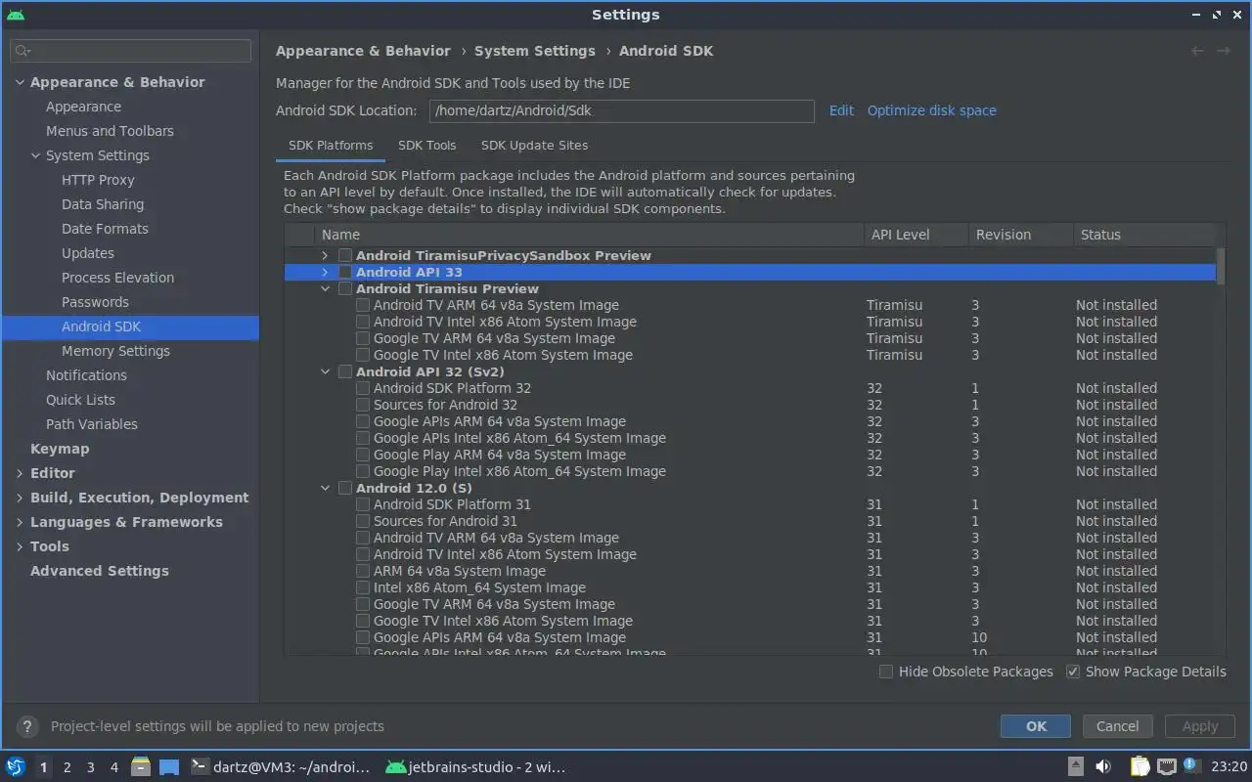Check the Android TiramisuPrivacySandbox Preview checkbox
Image resolution: width=1252 pixels, height=782 pixels.
(345, 256)
